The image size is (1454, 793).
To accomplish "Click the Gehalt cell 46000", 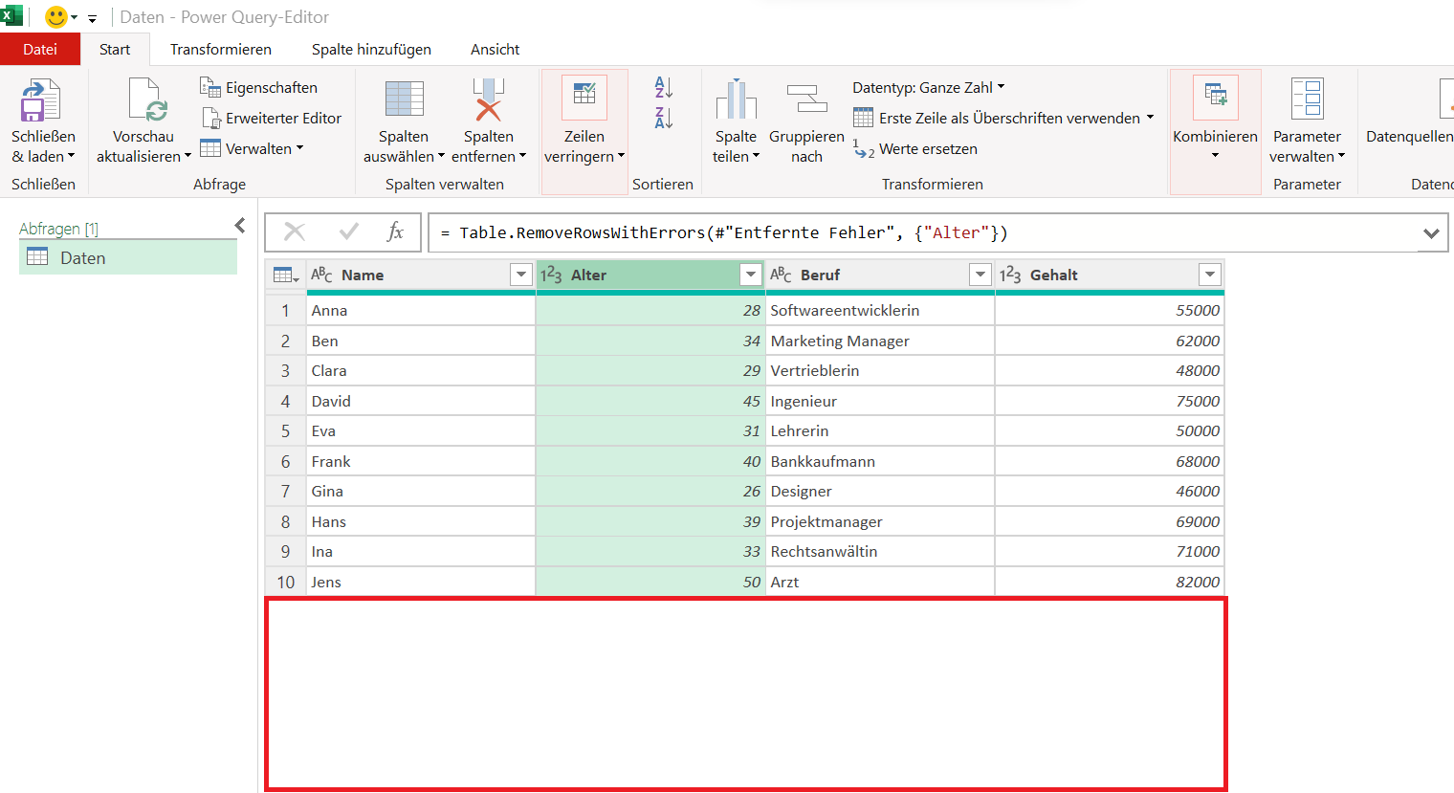I will pos(1110,491).
